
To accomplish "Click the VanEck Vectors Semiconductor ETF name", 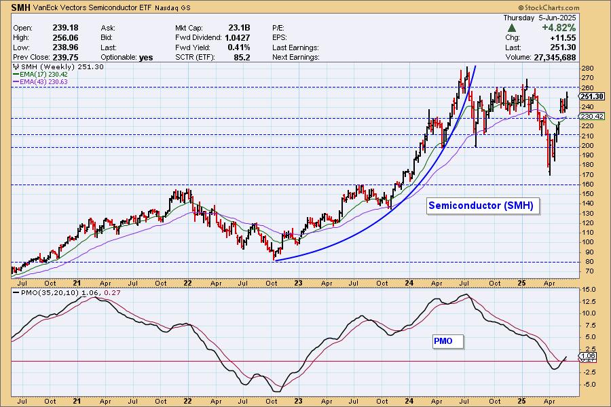I will coord(93,7).
